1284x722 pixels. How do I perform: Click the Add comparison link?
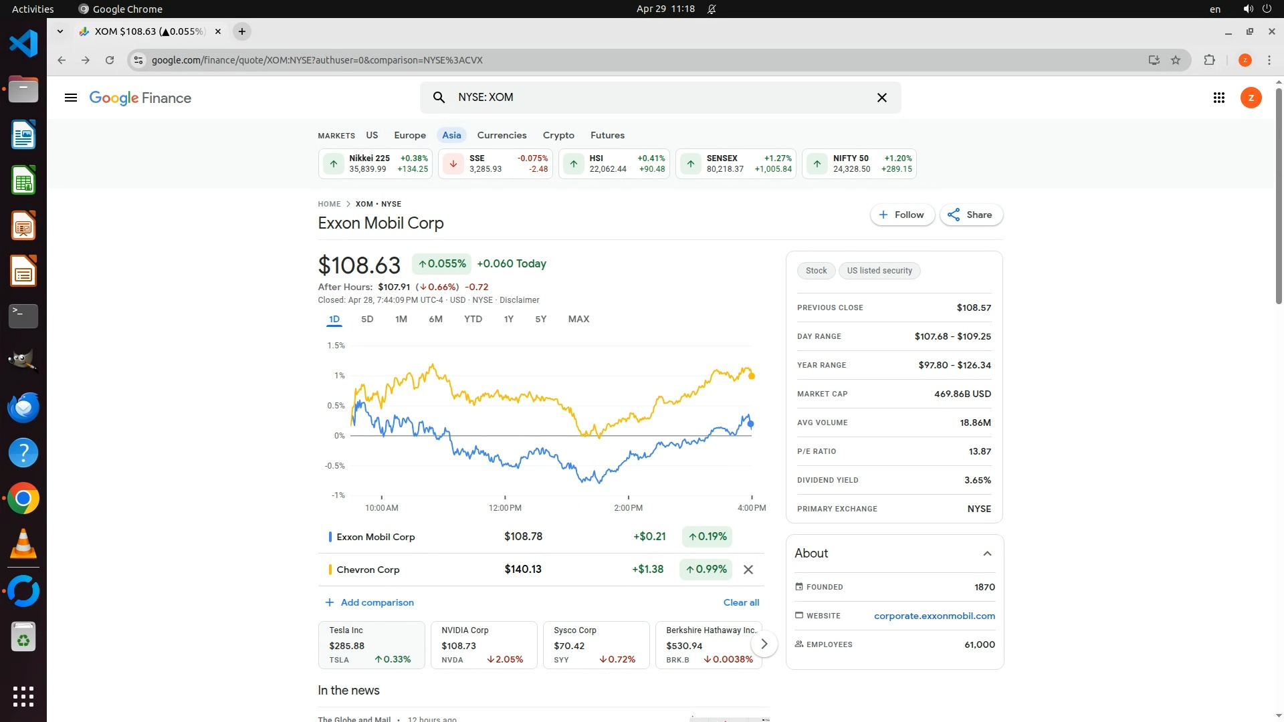(x=369, y=602)
